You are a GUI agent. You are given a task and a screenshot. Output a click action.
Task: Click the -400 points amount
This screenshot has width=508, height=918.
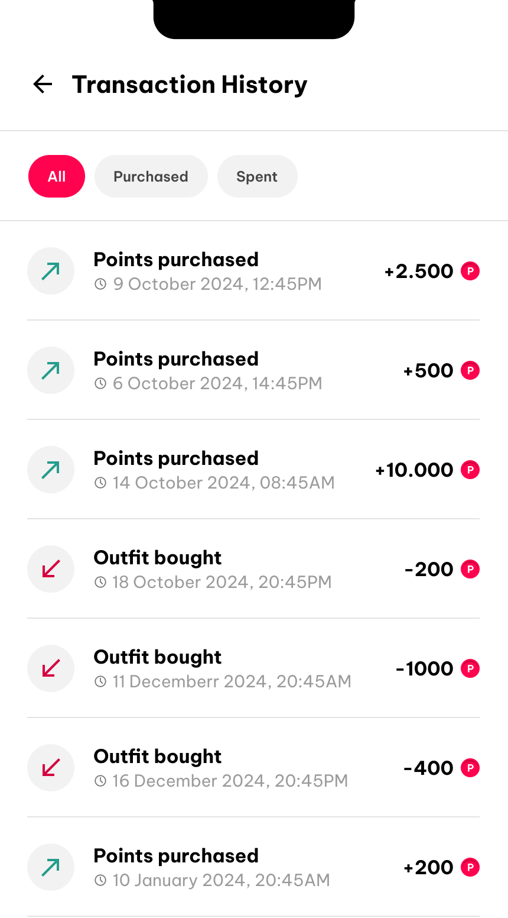click(x=428, y=768)
